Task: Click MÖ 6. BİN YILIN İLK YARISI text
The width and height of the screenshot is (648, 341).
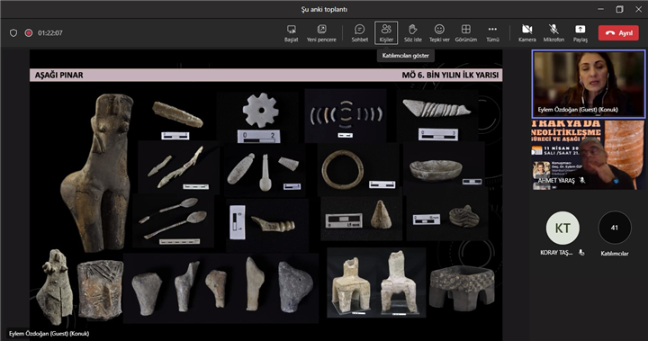Action: click(450, 76)
